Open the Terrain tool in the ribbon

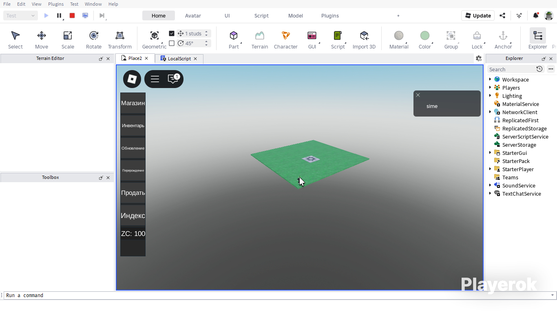click(x=260, y=40)
